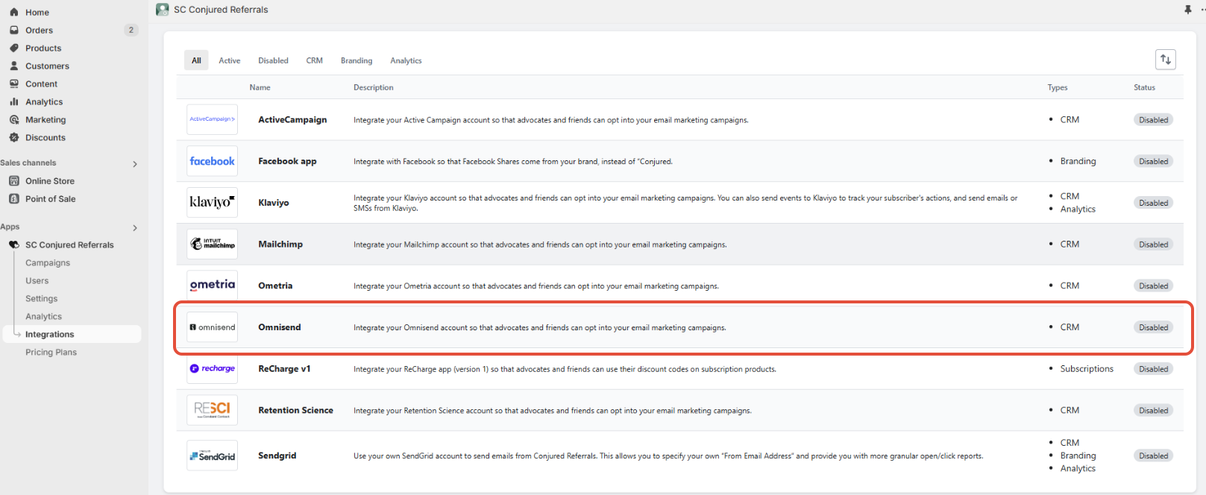
Task: Click the SendGrid logo thumbnail
Action: click(x=212, y=455)
